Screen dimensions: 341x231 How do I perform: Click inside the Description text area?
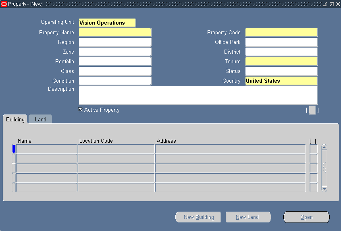click(198, 95)
